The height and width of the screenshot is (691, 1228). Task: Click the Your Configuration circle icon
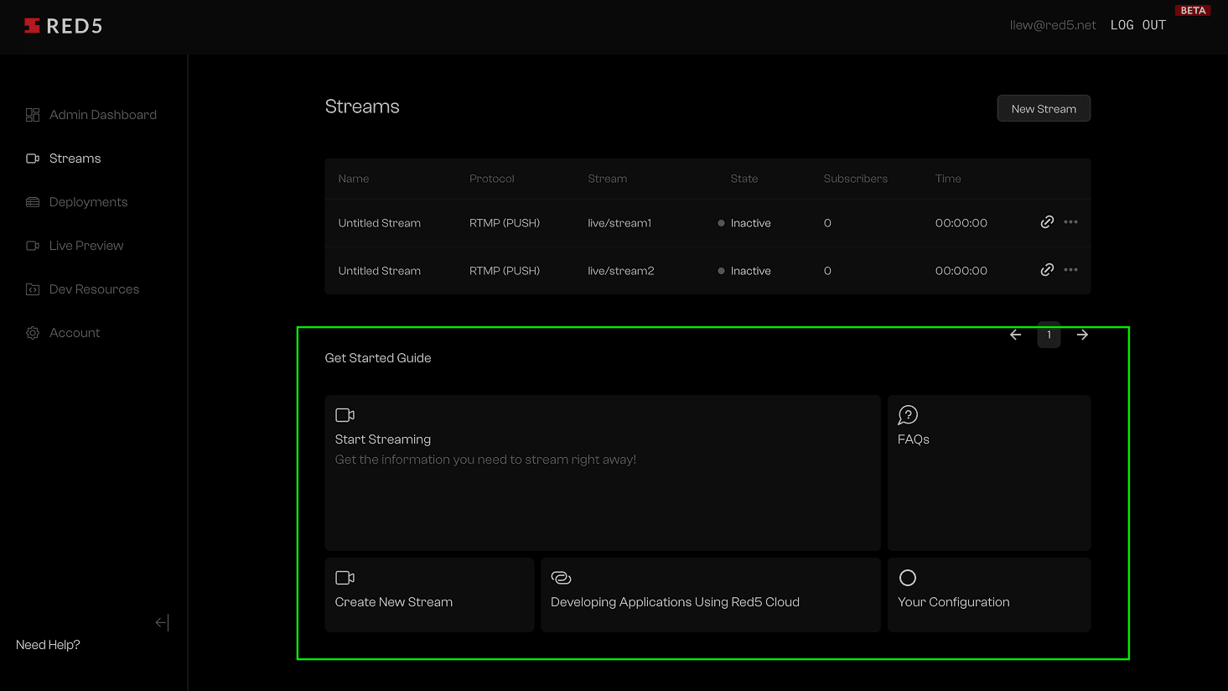[907, 578]
